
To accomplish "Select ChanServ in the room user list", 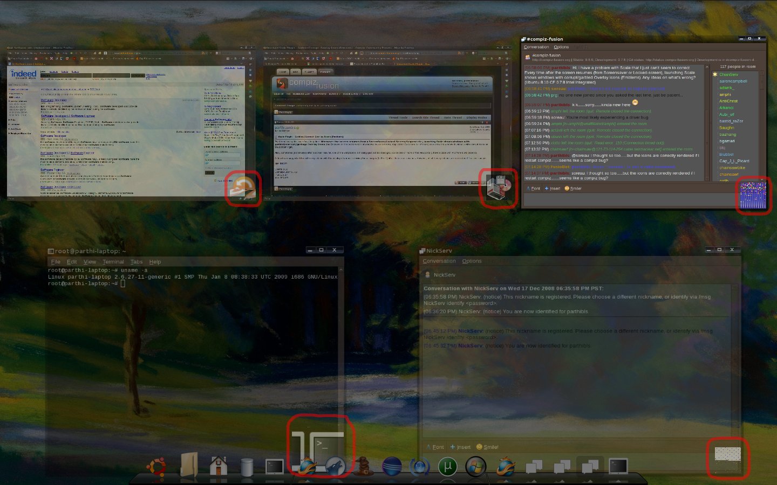I will [x=728, y=74].
